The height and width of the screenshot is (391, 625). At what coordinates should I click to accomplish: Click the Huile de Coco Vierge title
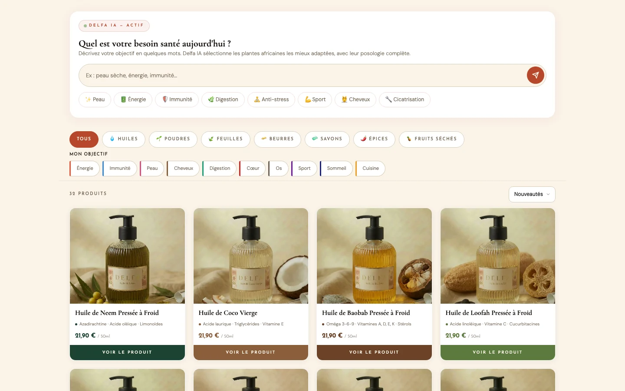point(228,313)
